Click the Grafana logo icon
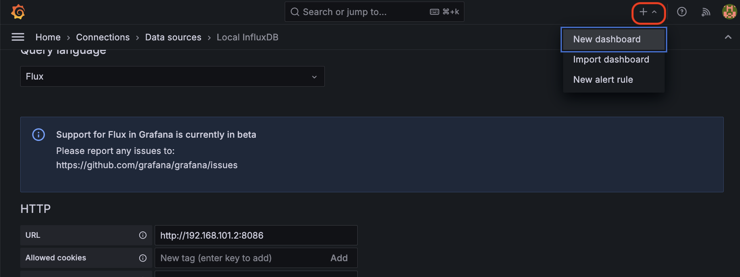 [x=18, y=12]
